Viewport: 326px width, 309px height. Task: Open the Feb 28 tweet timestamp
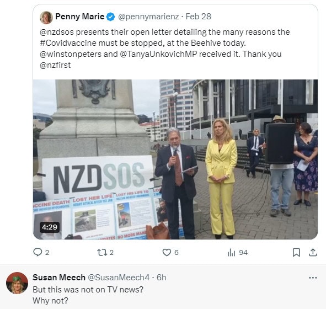click(x=198, y=17)
